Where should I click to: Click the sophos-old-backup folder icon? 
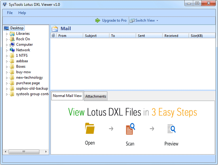point(12,88)
